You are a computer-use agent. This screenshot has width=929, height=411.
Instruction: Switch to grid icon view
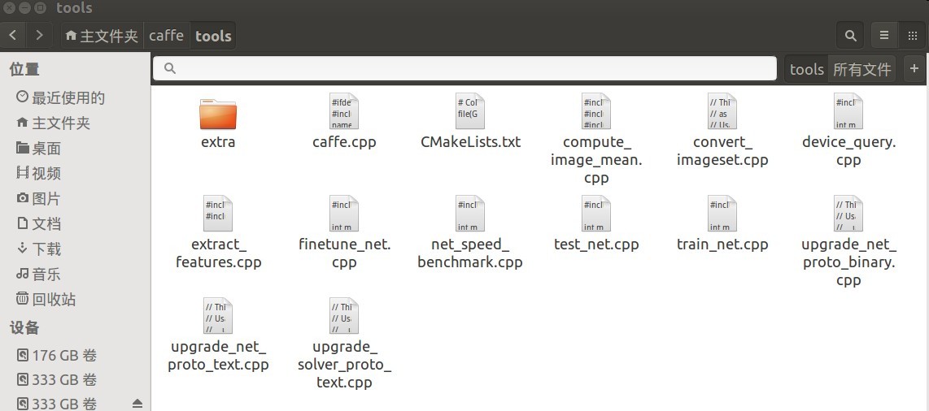point(913,36)
